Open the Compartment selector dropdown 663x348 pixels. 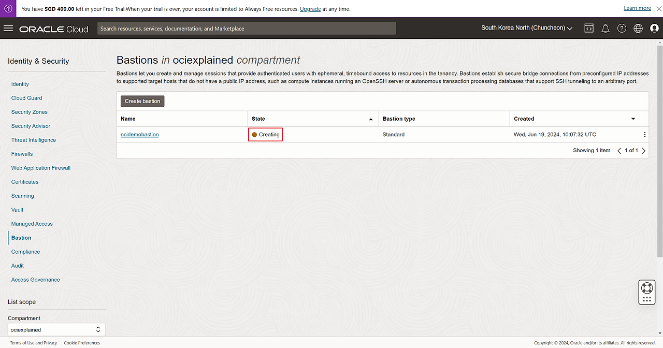tap(56, 329)
